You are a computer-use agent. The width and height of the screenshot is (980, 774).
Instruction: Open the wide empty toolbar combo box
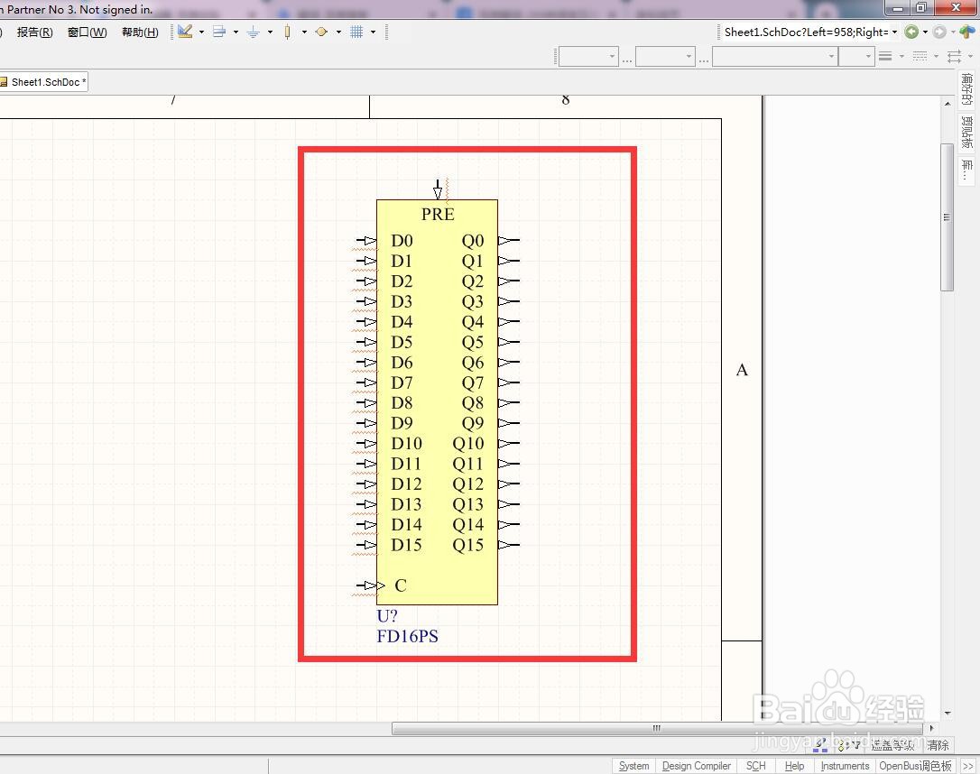774,56
